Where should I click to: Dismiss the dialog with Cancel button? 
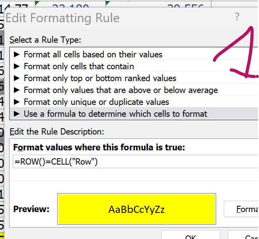pos(244,235)
